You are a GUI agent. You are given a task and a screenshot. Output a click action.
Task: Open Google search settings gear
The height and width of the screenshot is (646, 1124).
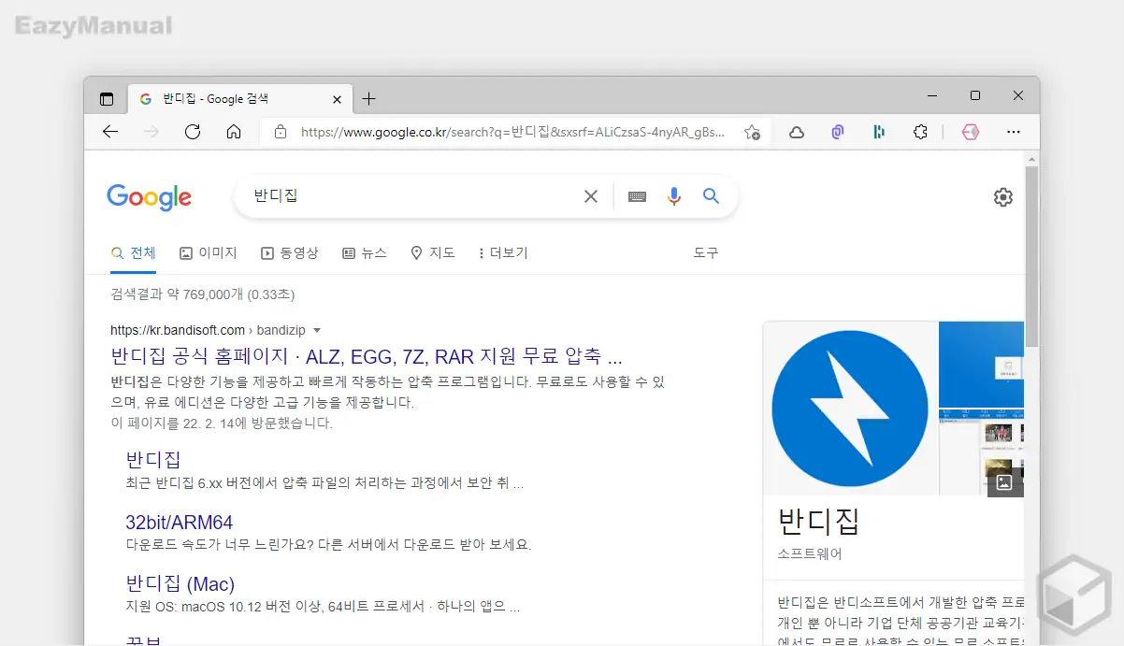pyautogui.click(x=1003, y=197)
